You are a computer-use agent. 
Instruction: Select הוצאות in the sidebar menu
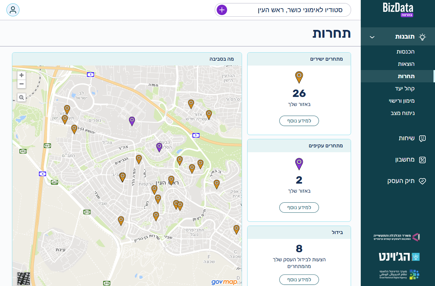pyautogui.click(x=406, y=64)
